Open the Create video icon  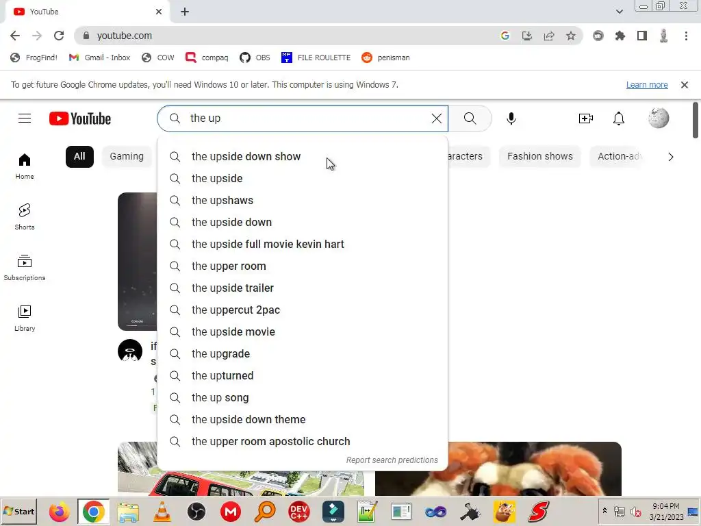[586, 118]
